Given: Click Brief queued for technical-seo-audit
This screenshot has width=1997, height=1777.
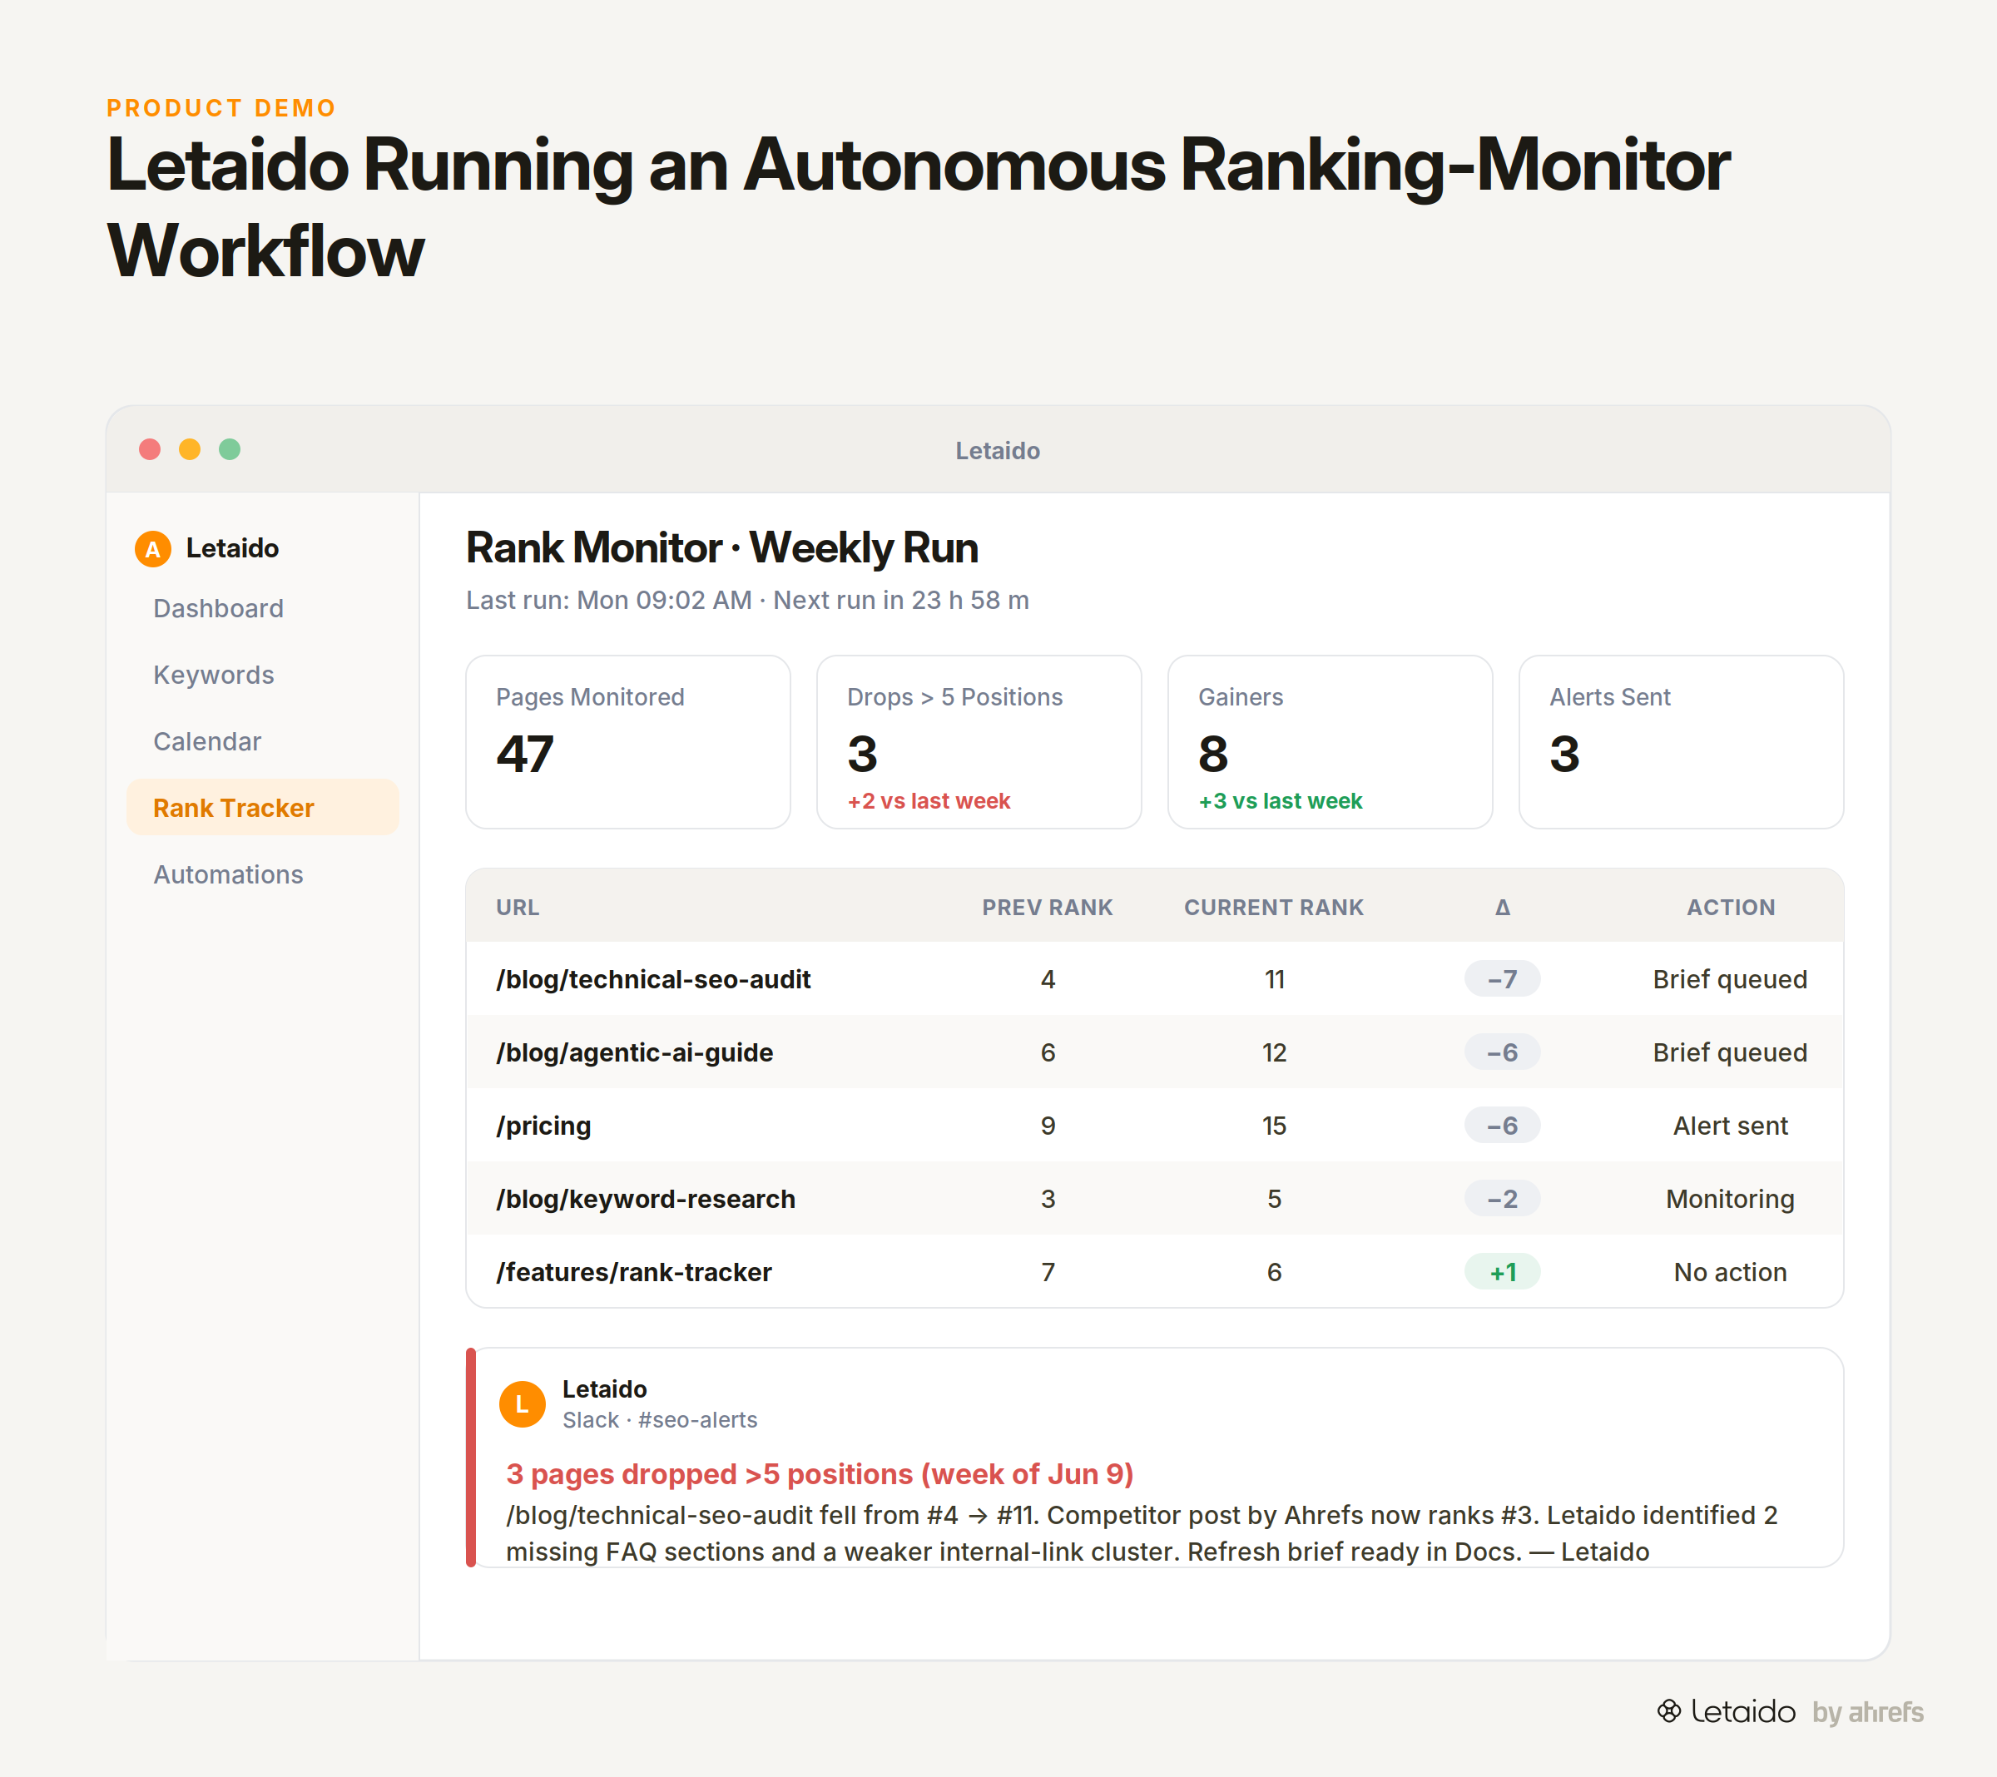Looking at the screenshot, I should point(1730,979).
